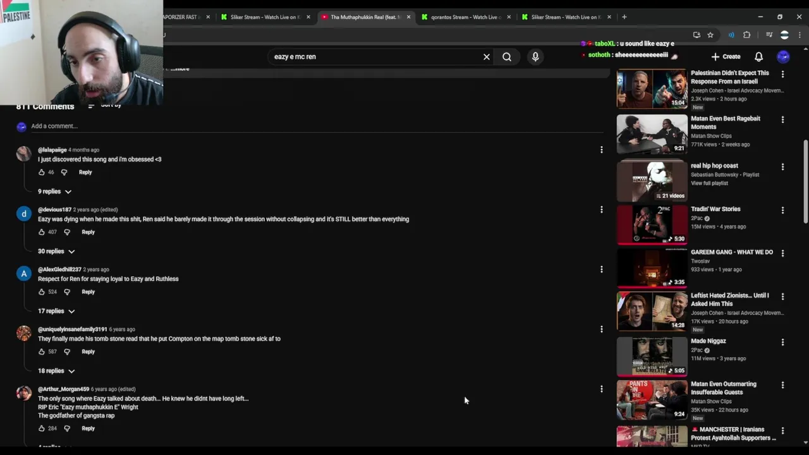Image resolution: width=809 pixels, height=455 pixels.
Task: Dislike the comment by @uniquelyinsanefamily3191
Action: [x=67, y=351]
